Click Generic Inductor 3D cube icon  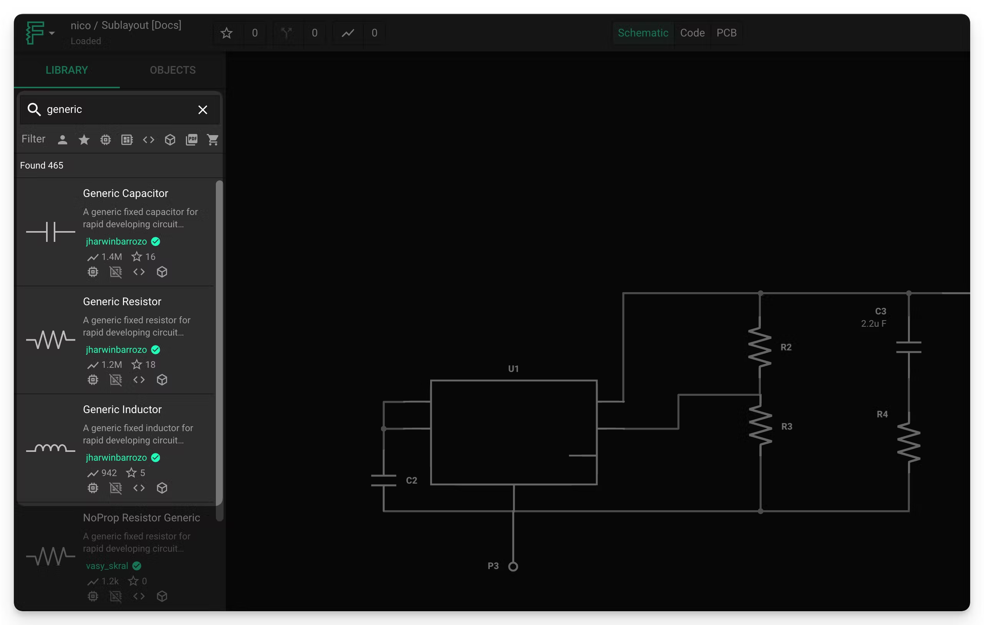[x=162, y=488]
